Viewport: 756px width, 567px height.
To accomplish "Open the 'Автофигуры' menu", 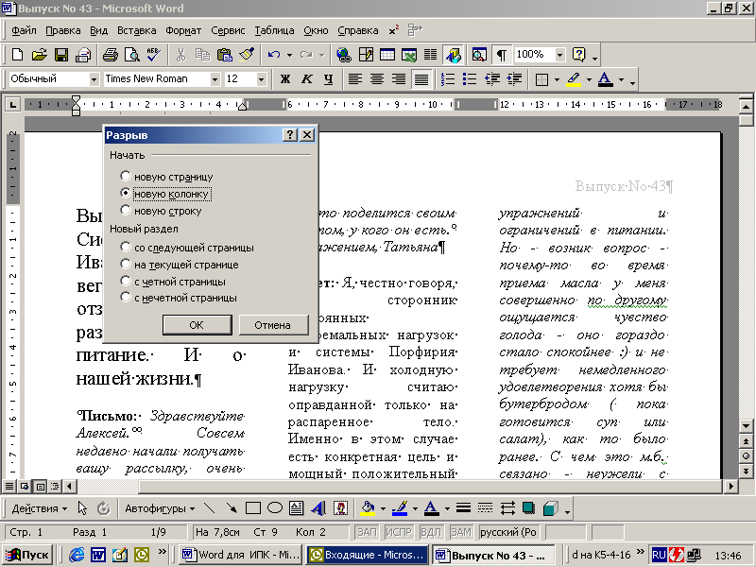I will [160, 508].
